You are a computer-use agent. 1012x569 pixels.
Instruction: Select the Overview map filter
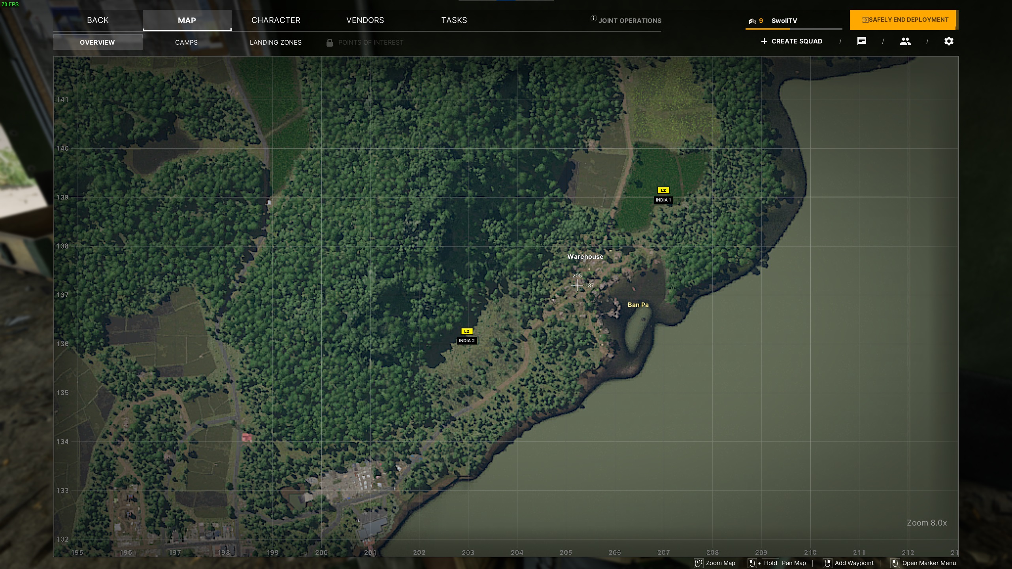coord(97,42)
